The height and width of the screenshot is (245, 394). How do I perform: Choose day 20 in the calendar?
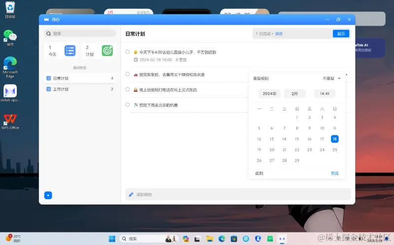click(x=272, y=150)
